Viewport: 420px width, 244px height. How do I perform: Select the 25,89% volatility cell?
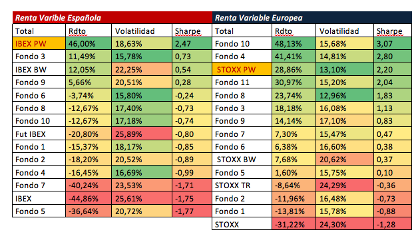coord(141,134)
